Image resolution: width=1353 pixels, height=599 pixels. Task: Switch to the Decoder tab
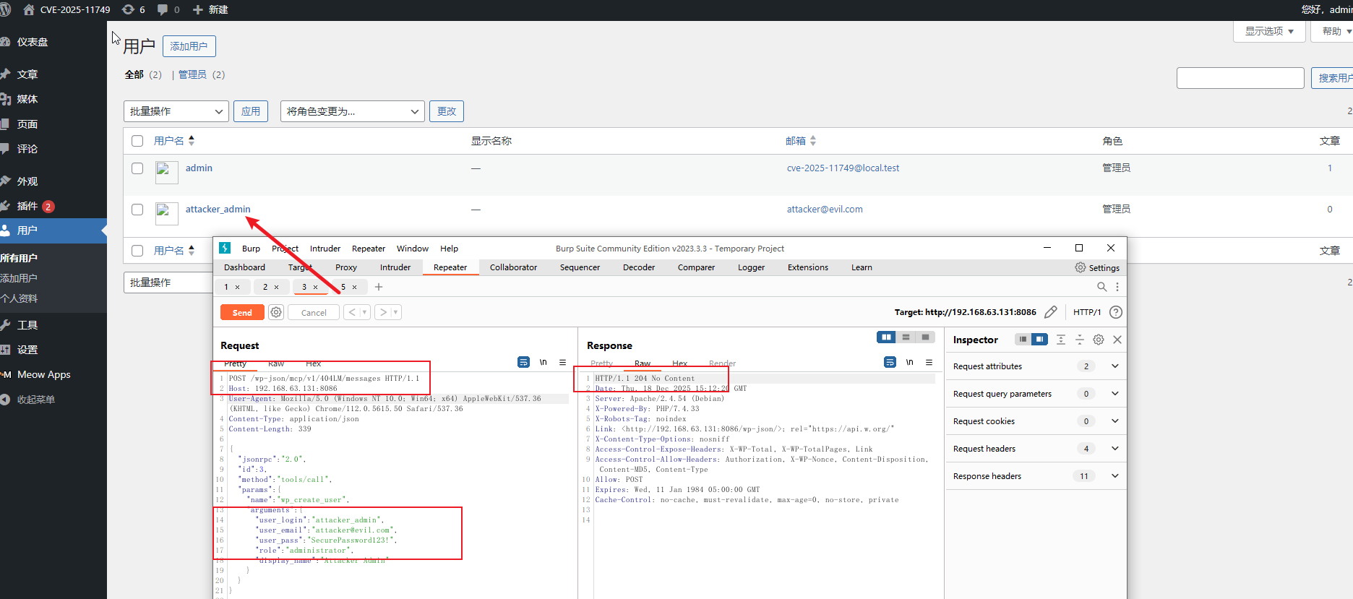point(639,267)
